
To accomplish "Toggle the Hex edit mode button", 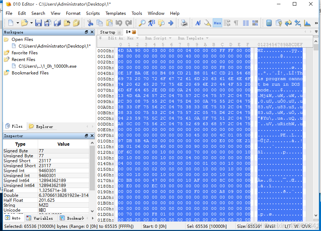I will click(217, 23).
